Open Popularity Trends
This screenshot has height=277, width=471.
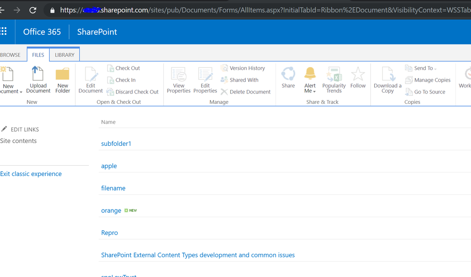point(334,80)
